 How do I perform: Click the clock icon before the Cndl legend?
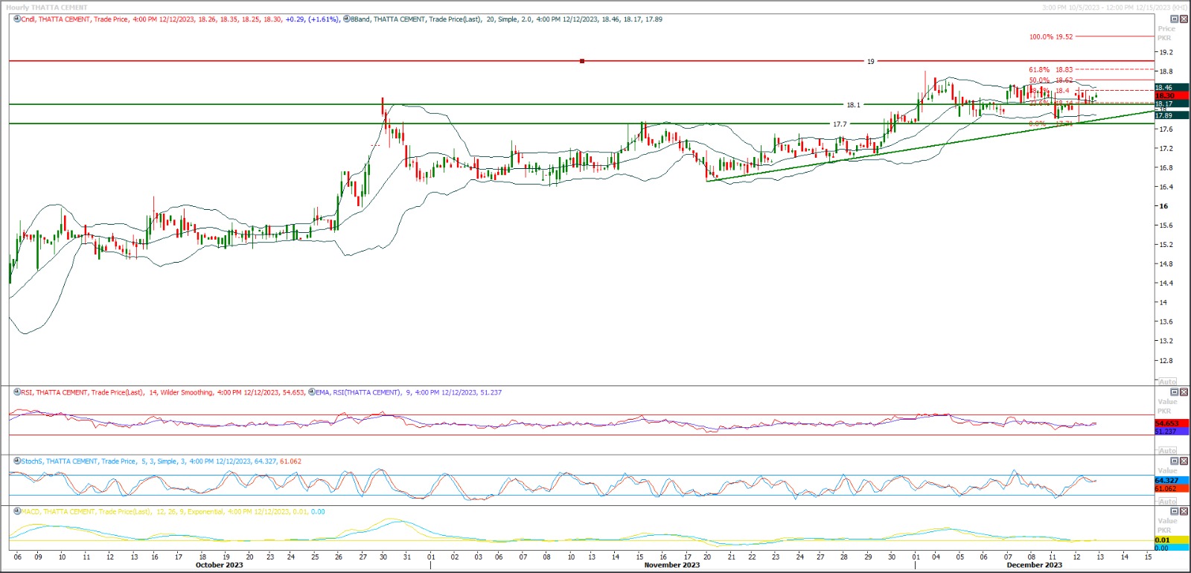click(17, 19)
